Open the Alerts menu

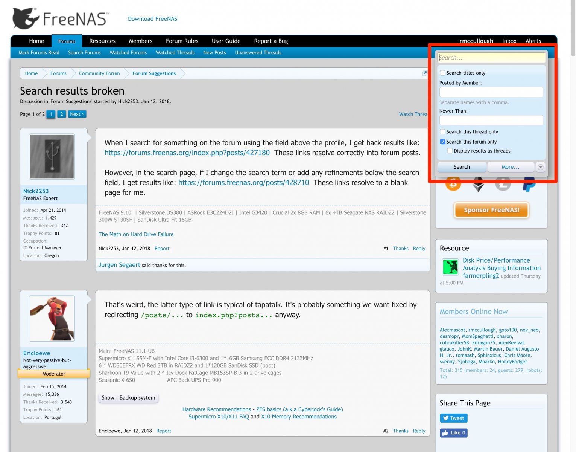click(x=533, y=41)
